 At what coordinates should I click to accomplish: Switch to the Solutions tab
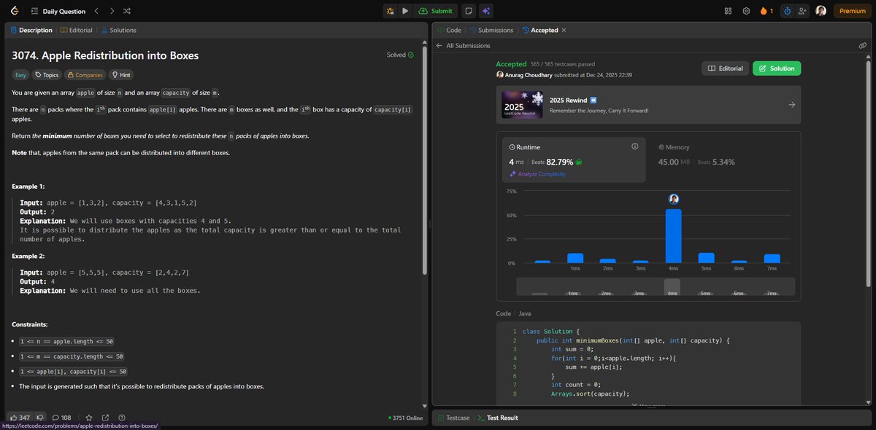click(x=119, y=30)
